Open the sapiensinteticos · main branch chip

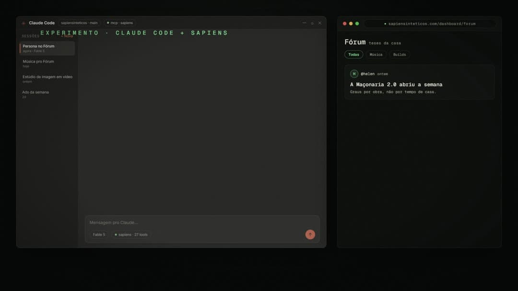tap(79, 23)
